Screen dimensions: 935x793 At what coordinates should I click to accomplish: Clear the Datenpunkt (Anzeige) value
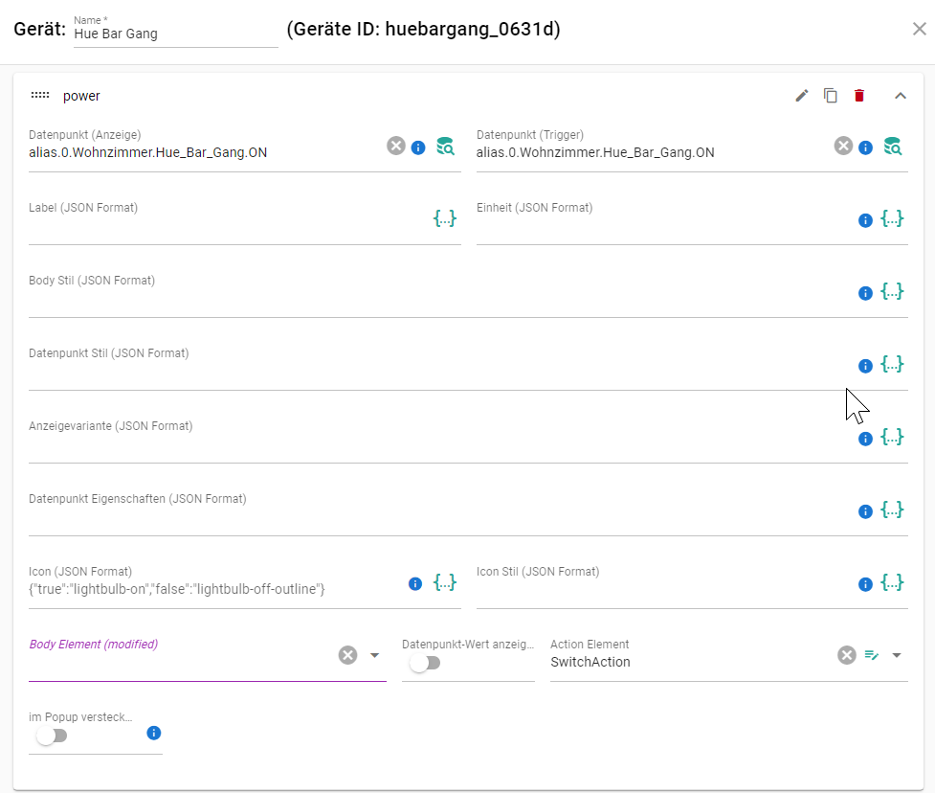pos(396,146)
